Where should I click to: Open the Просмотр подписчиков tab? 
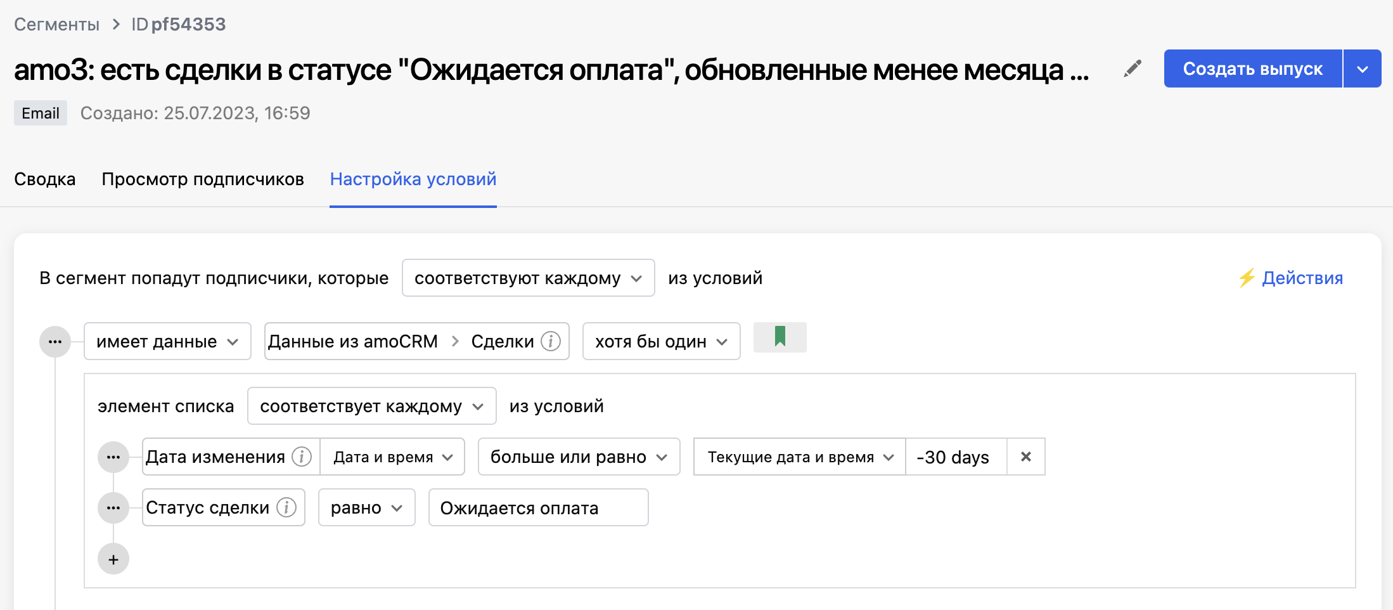203,179
